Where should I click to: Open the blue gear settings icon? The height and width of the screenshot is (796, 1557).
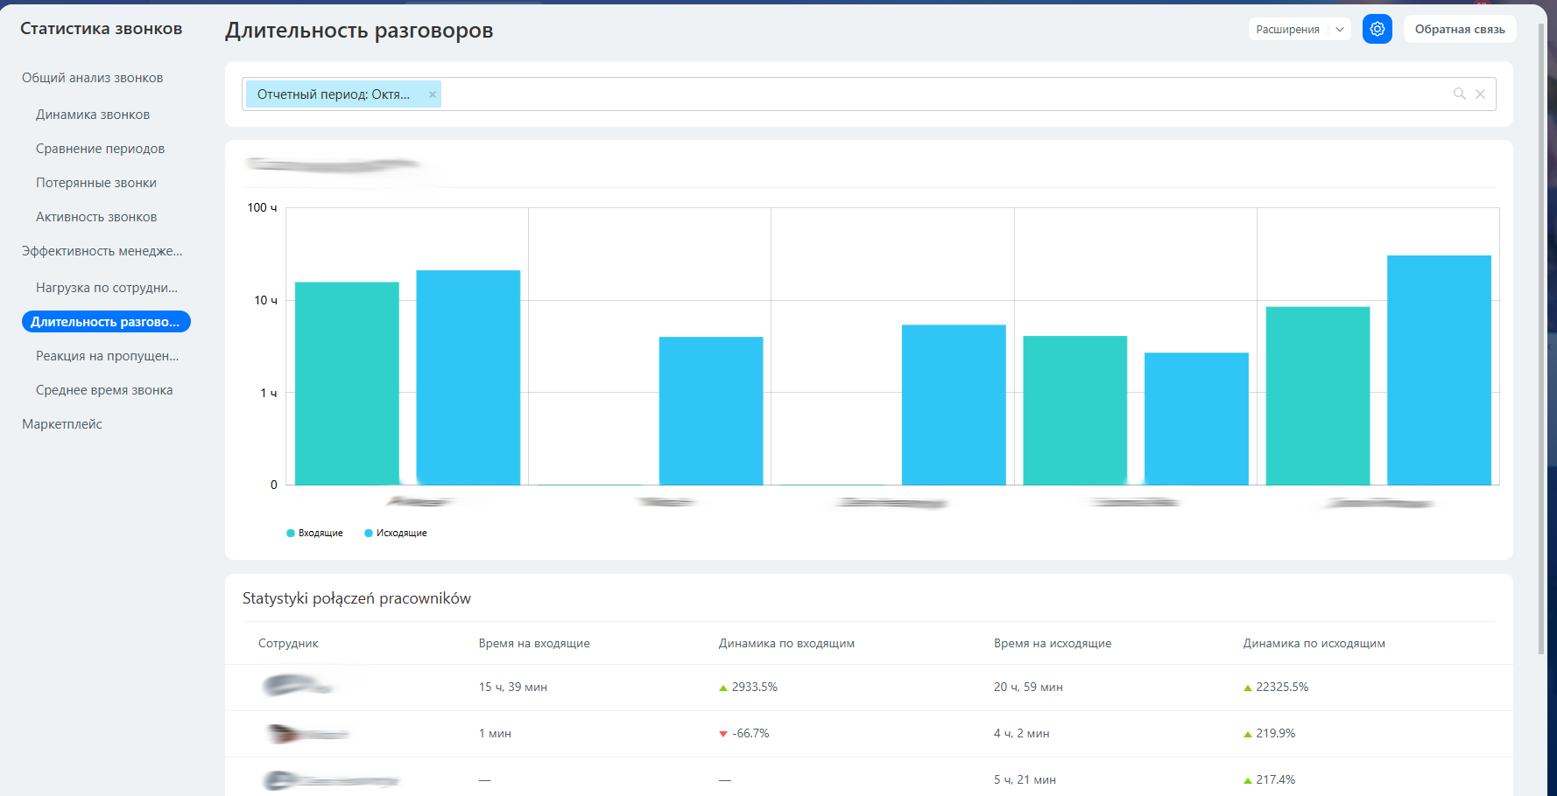[x=1377, y=29]
